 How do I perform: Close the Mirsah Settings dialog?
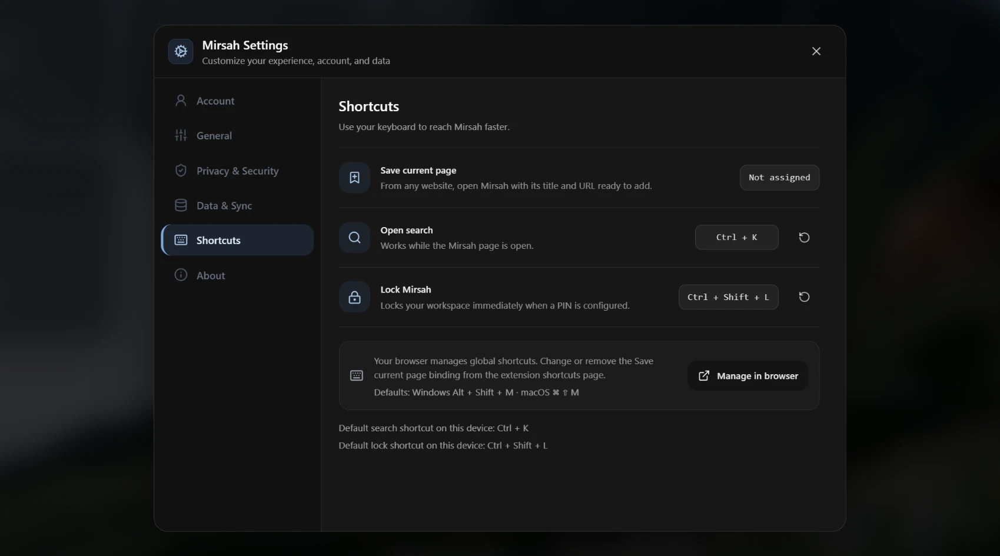point(816,51)
